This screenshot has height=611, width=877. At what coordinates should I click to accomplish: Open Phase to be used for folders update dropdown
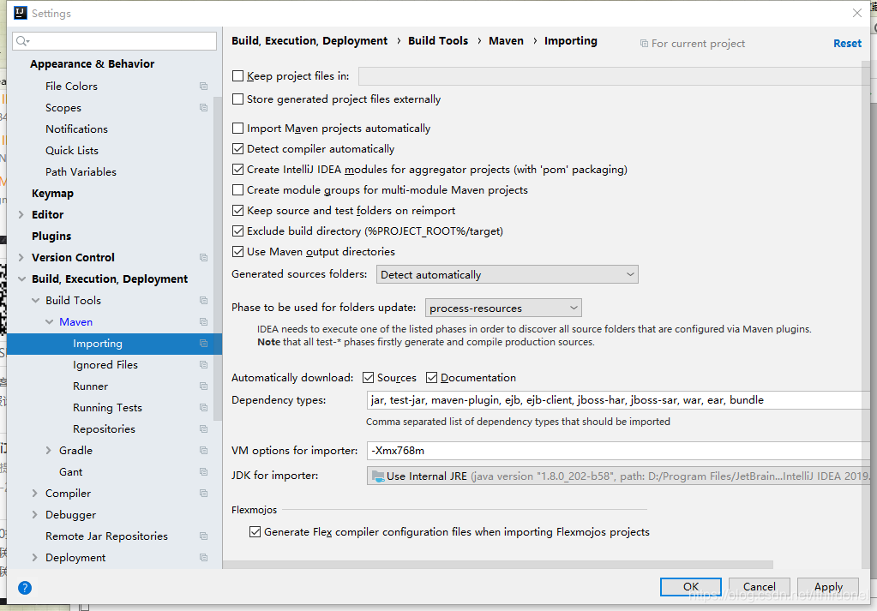pos(503,308)
